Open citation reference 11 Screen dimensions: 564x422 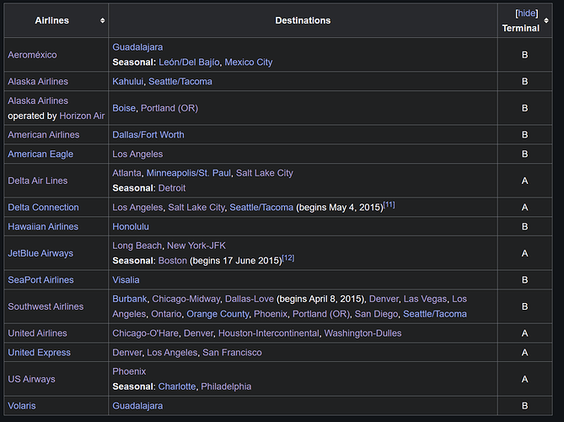[389, 205]
